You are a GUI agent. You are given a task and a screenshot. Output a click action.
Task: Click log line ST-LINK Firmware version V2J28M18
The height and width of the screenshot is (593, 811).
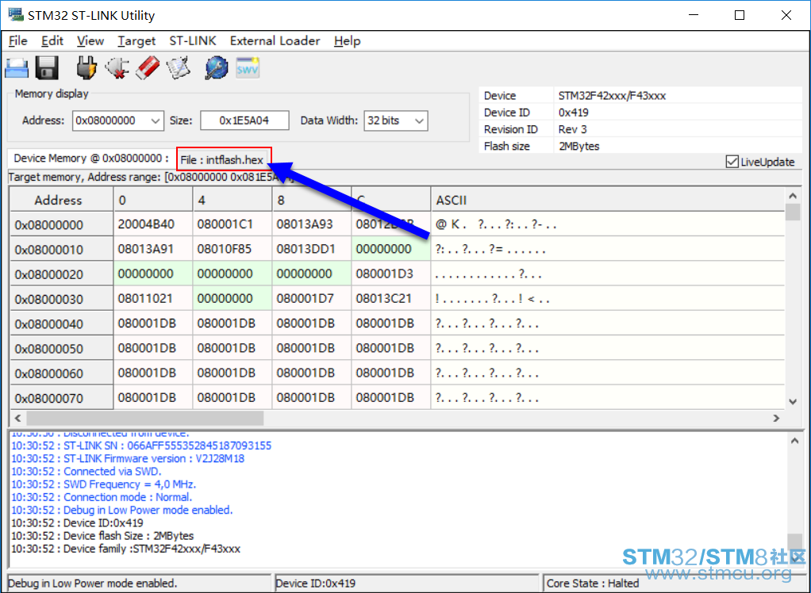[128, 458]
